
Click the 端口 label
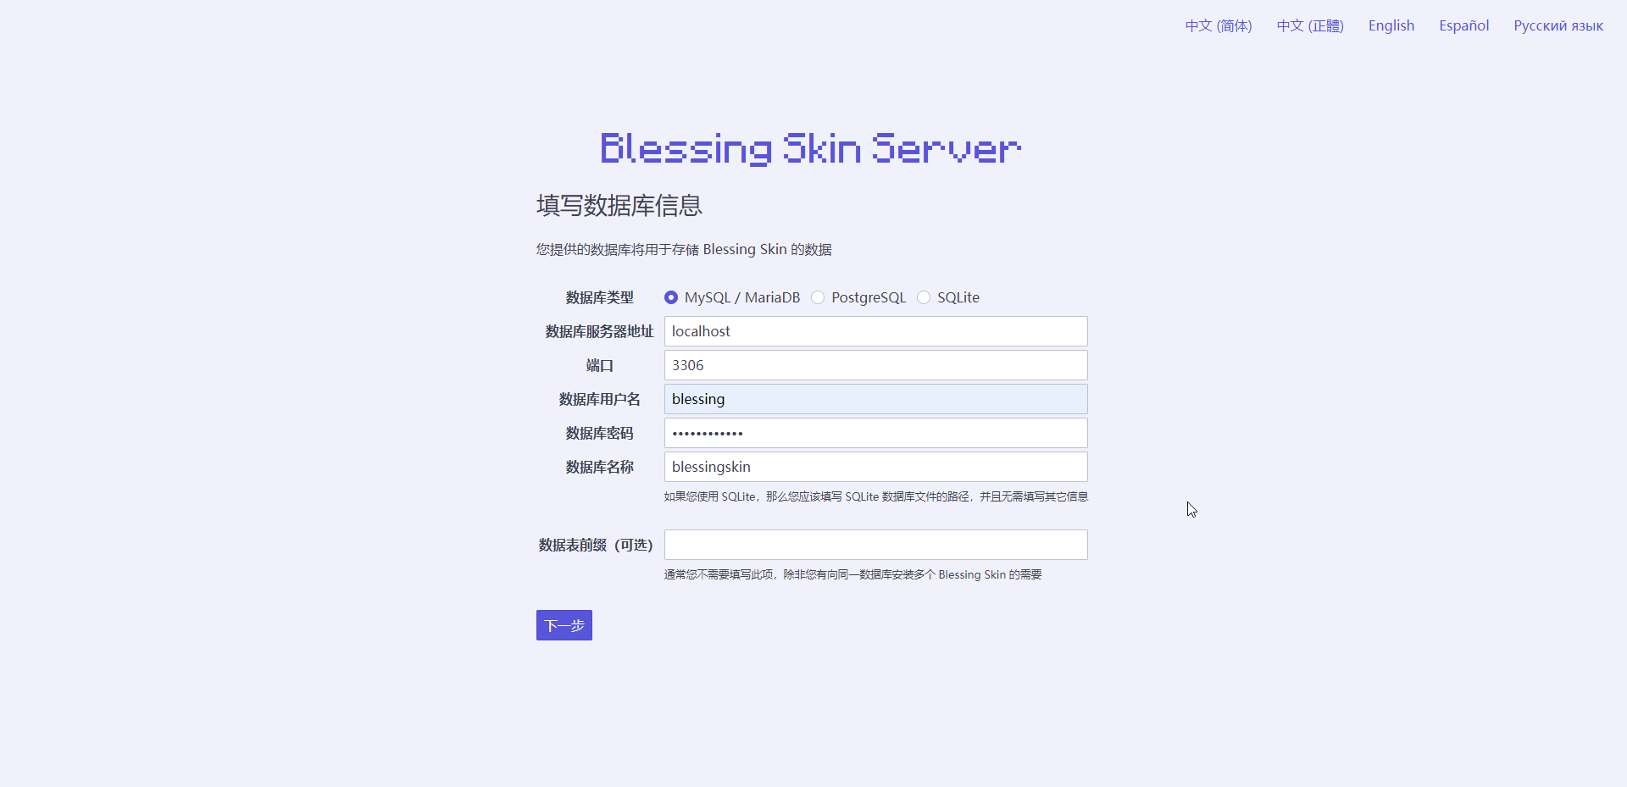click(600, 365)
